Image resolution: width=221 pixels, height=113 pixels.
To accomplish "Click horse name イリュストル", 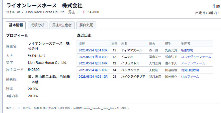I will click(130, 63).
